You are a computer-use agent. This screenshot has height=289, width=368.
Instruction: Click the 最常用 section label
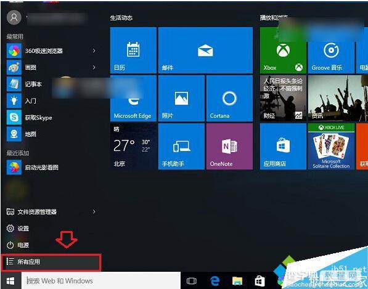point(15,36)
